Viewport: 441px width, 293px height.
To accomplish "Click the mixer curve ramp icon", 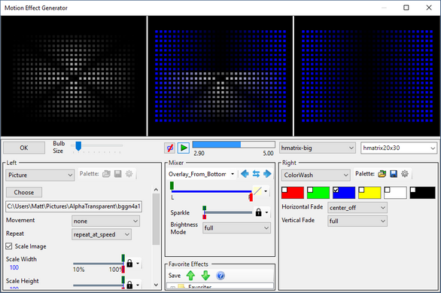I will coord(257,191).
